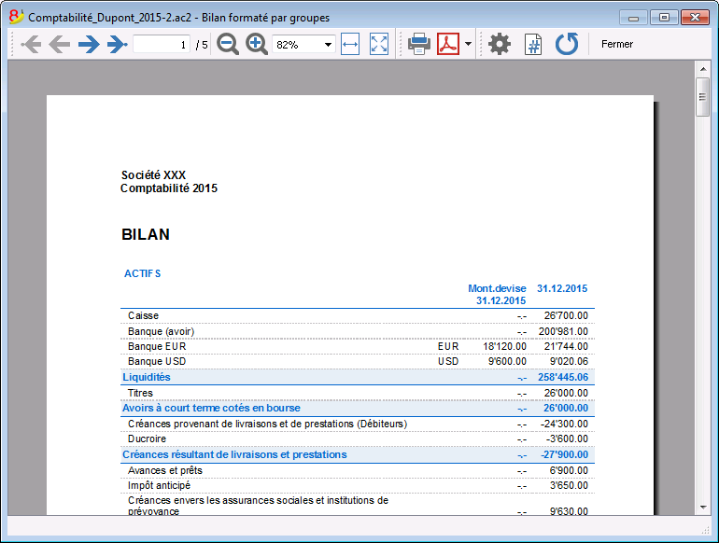
Task: Close the window with the red X
Action: coord(695,18)
